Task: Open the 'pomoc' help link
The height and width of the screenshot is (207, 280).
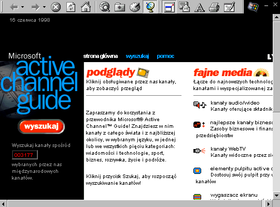Action: tap(165, 56)
